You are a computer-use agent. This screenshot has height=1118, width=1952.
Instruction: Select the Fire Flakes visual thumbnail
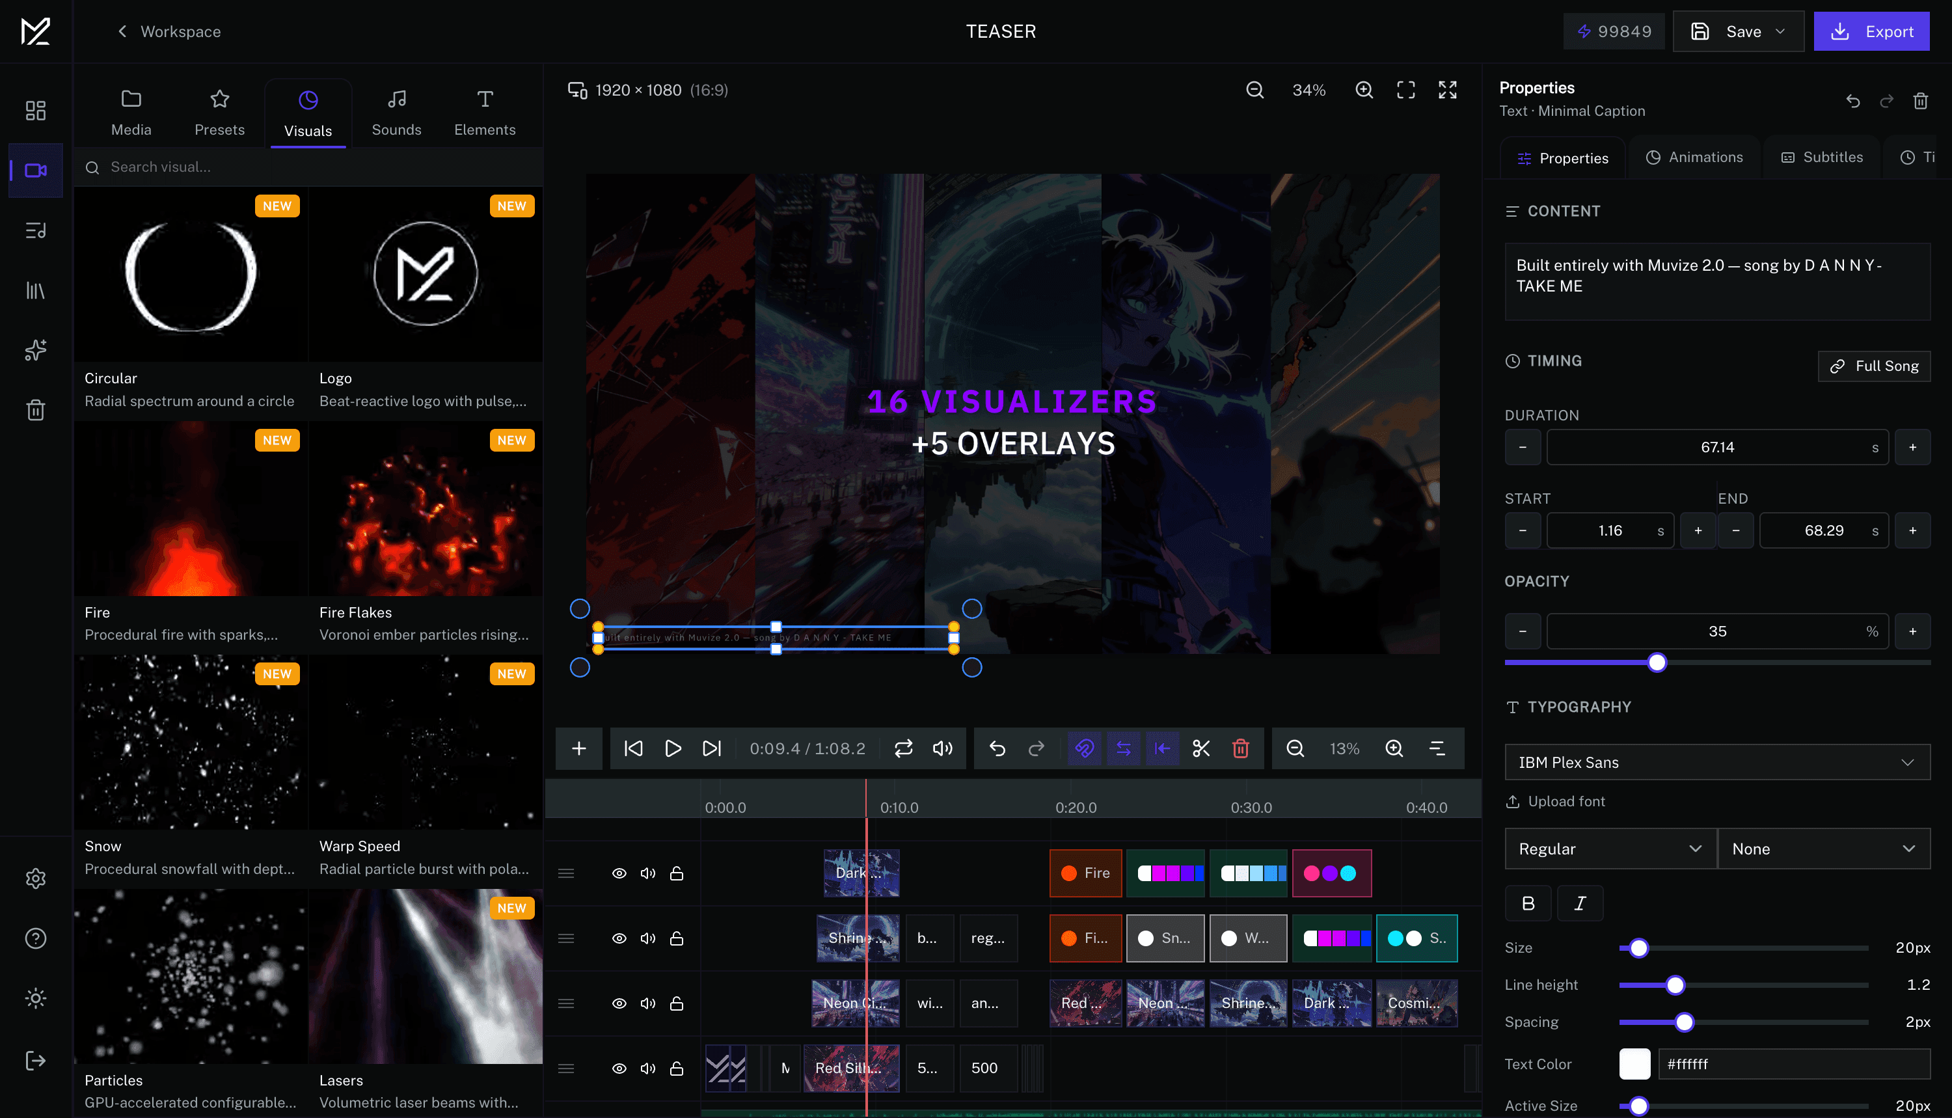click(x=426, y=510)
